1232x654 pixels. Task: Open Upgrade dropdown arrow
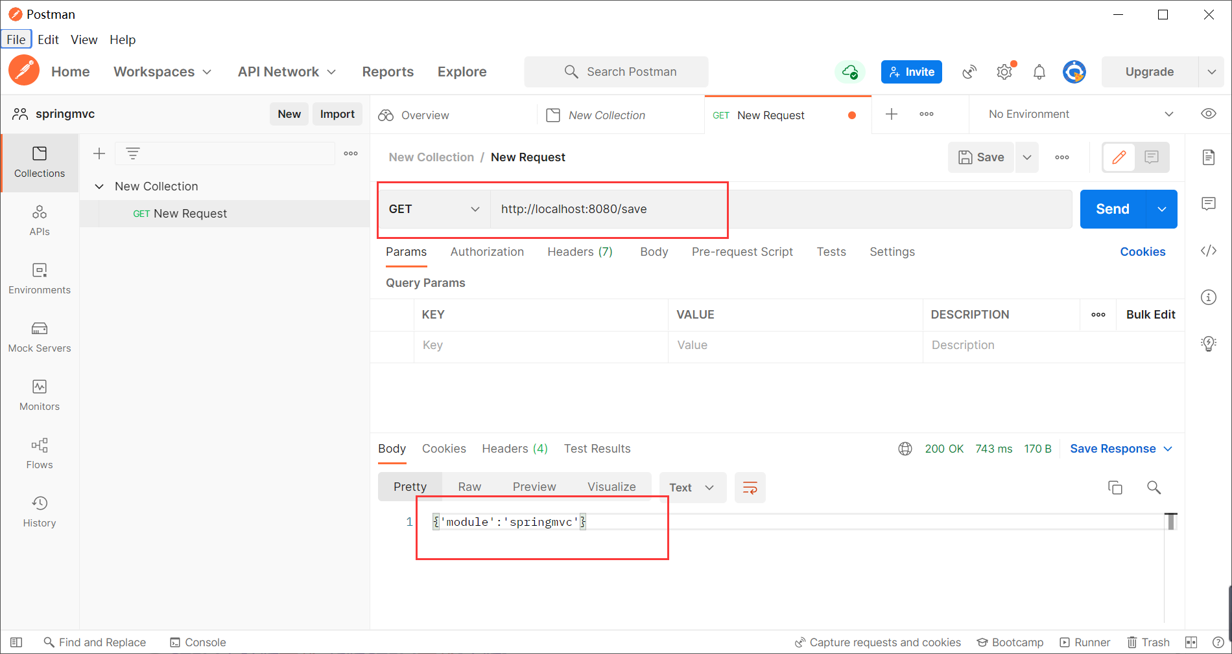(1212, 72)
